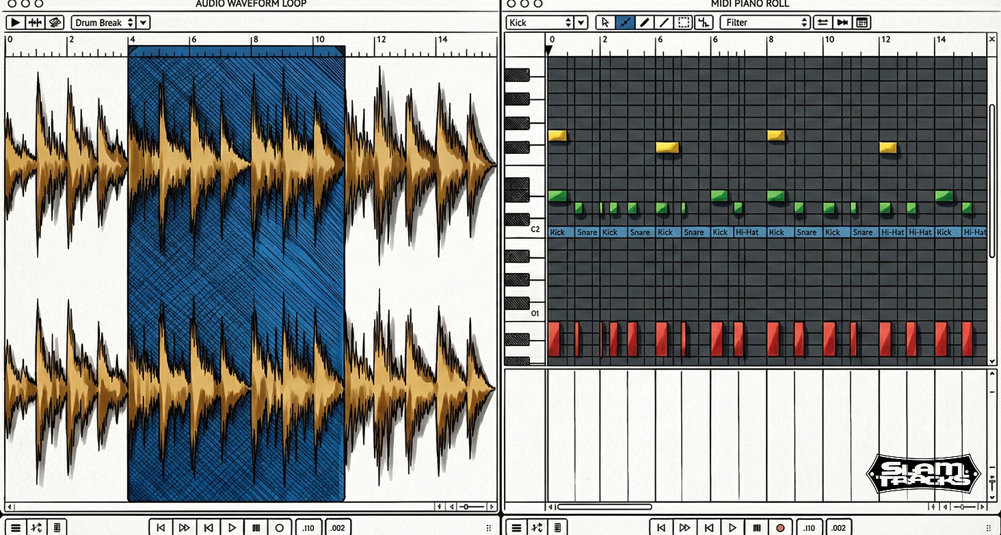Activate the line tool
The width and height of the screenshot is (1001, 535).
tap(664, 23)
